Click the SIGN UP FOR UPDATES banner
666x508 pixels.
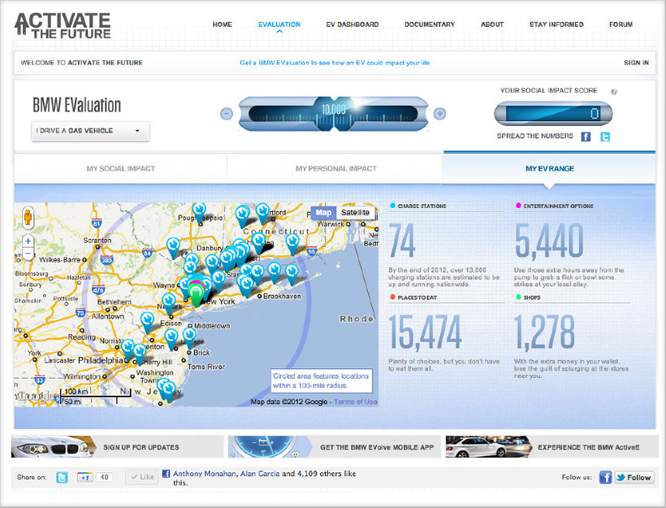tap(117, 447)
